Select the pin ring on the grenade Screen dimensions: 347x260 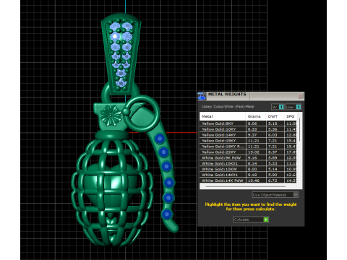click(x=142, y=113)
